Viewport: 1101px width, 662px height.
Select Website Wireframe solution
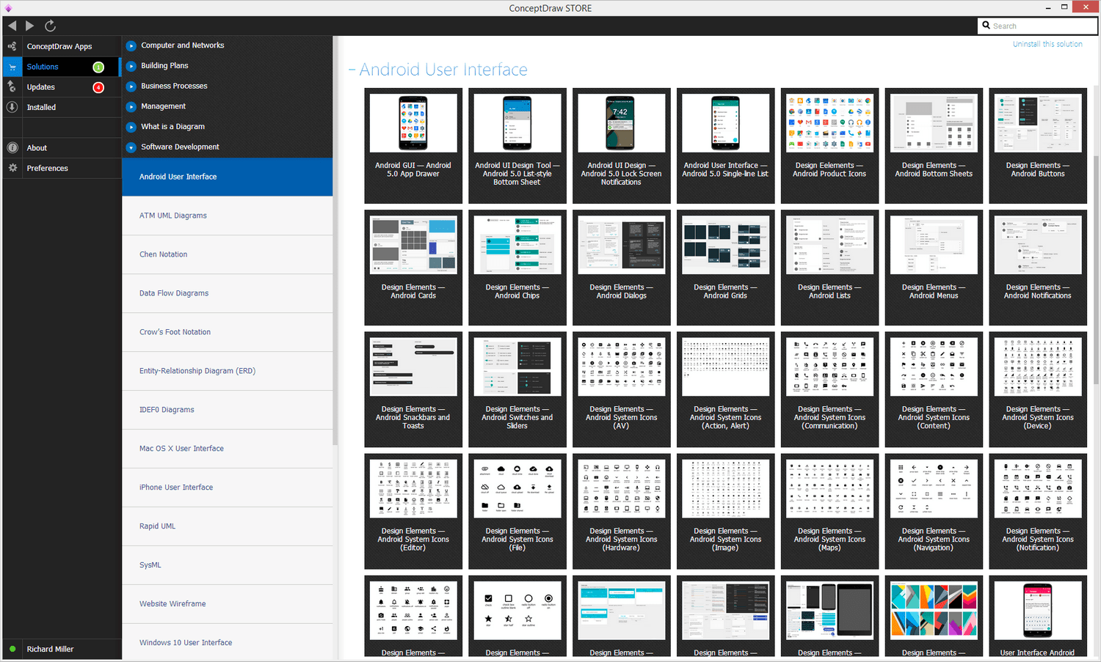pyautogui.click(x=228, y=604)
